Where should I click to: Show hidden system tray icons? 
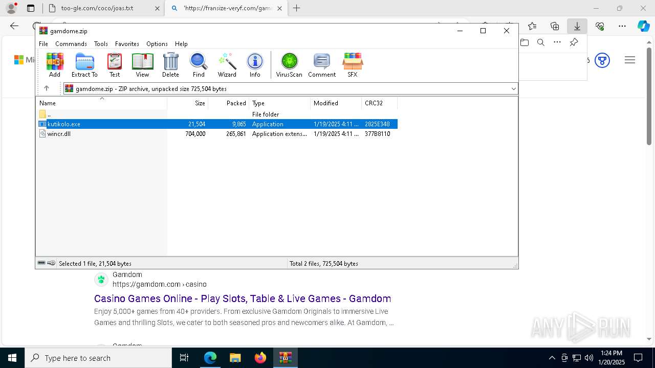pyautogui.click(x=552, y=358)
